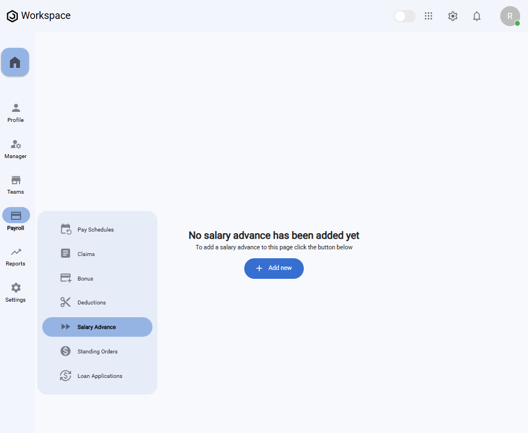Open the Reports section

[x=16, y=257]
